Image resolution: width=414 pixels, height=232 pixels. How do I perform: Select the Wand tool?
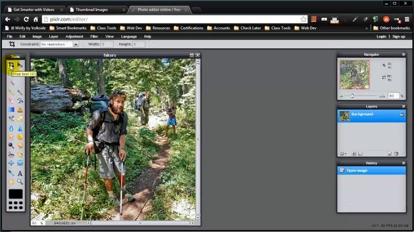click(x=12, y=83)
